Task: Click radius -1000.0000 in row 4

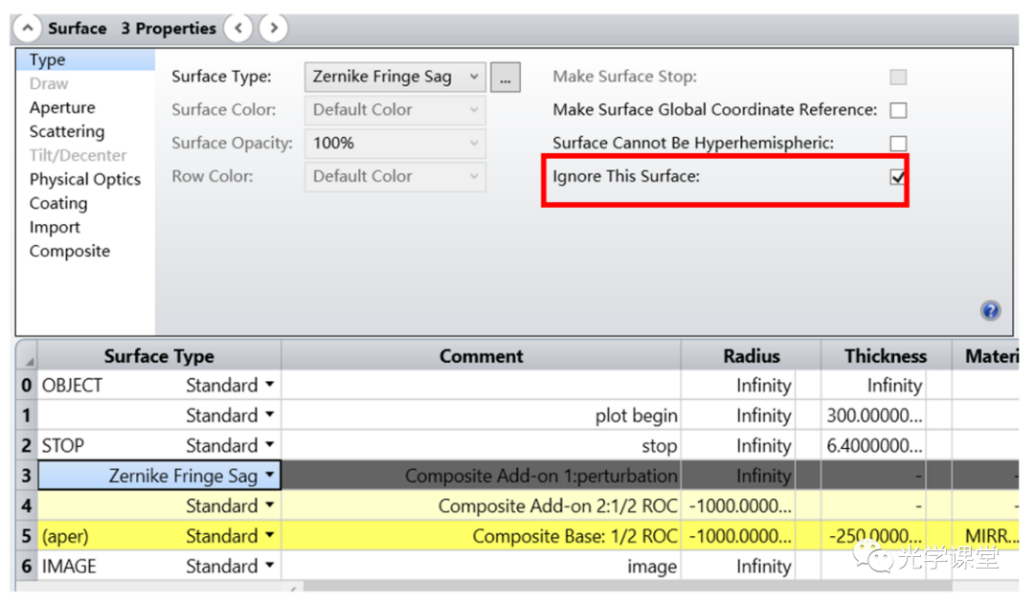Action: pos(738,505)
